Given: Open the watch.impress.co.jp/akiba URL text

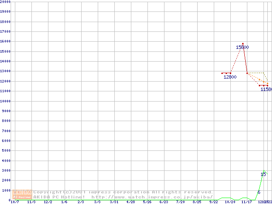Looking at the screenshot, I should tap(152, 197).
